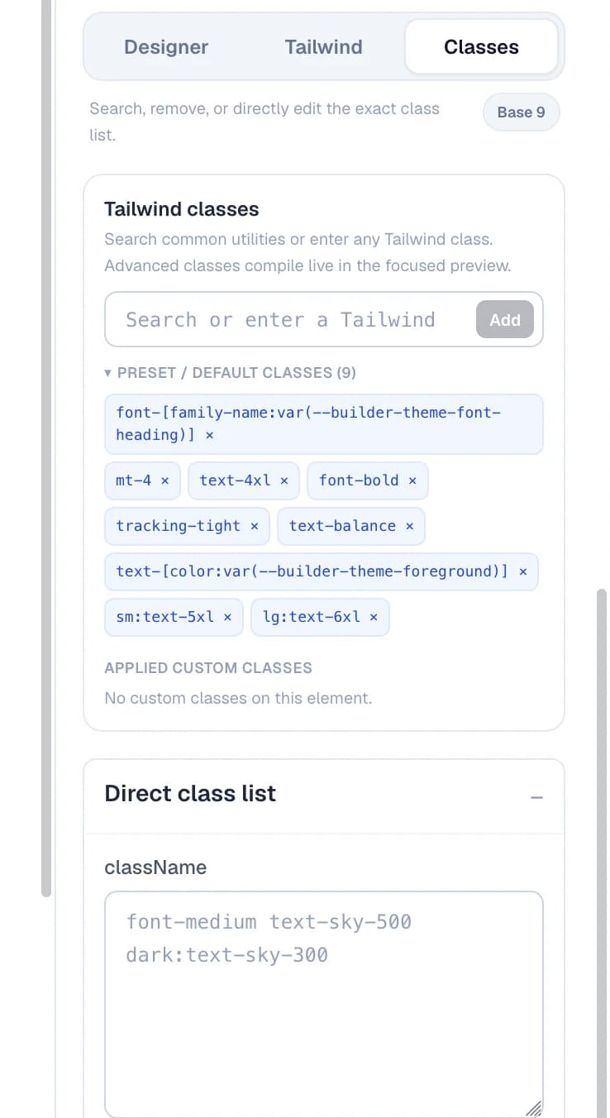Switch to the Tailwind tab
Viewport: 610px width, 1118px height.
point(323,47)
